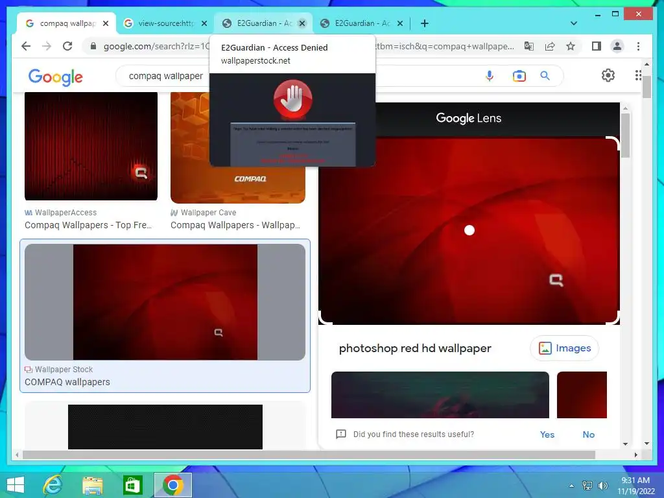Screen dimensions: 664x498
Task: Open Google apps grid
Action: [638, 75]
